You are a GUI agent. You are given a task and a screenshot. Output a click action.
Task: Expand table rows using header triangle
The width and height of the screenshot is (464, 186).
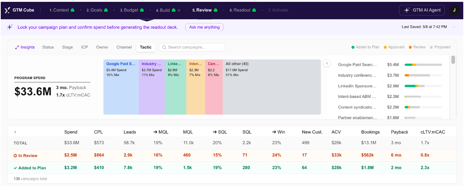pyautogui.click(x=16, y=132)
